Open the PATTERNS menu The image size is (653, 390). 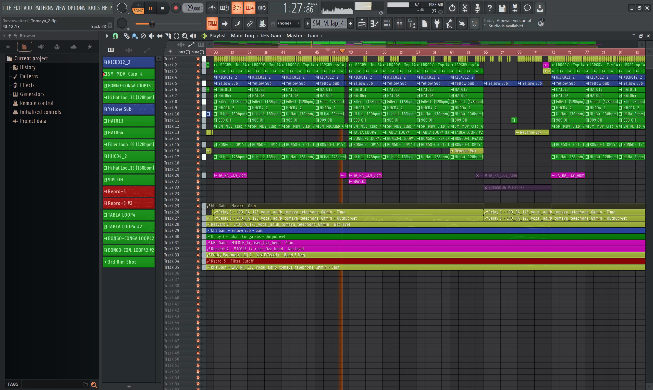(44, 8)
